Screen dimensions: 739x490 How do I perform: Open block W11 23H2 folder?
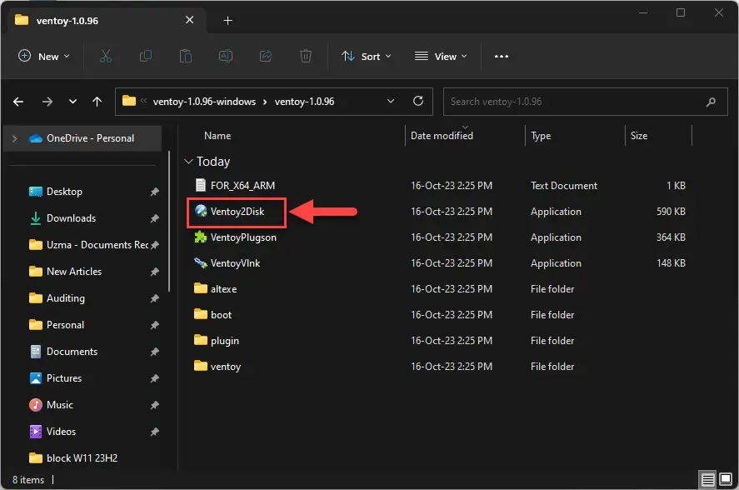click(x=82, y=458)
